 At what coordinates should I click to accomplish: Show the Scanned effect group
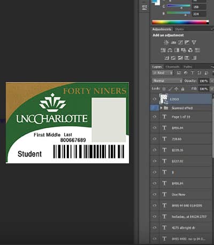155,108
